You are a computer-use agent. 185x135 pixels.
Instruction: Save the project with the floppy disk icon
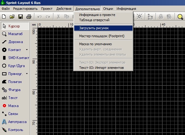click(x=21, y=17)
